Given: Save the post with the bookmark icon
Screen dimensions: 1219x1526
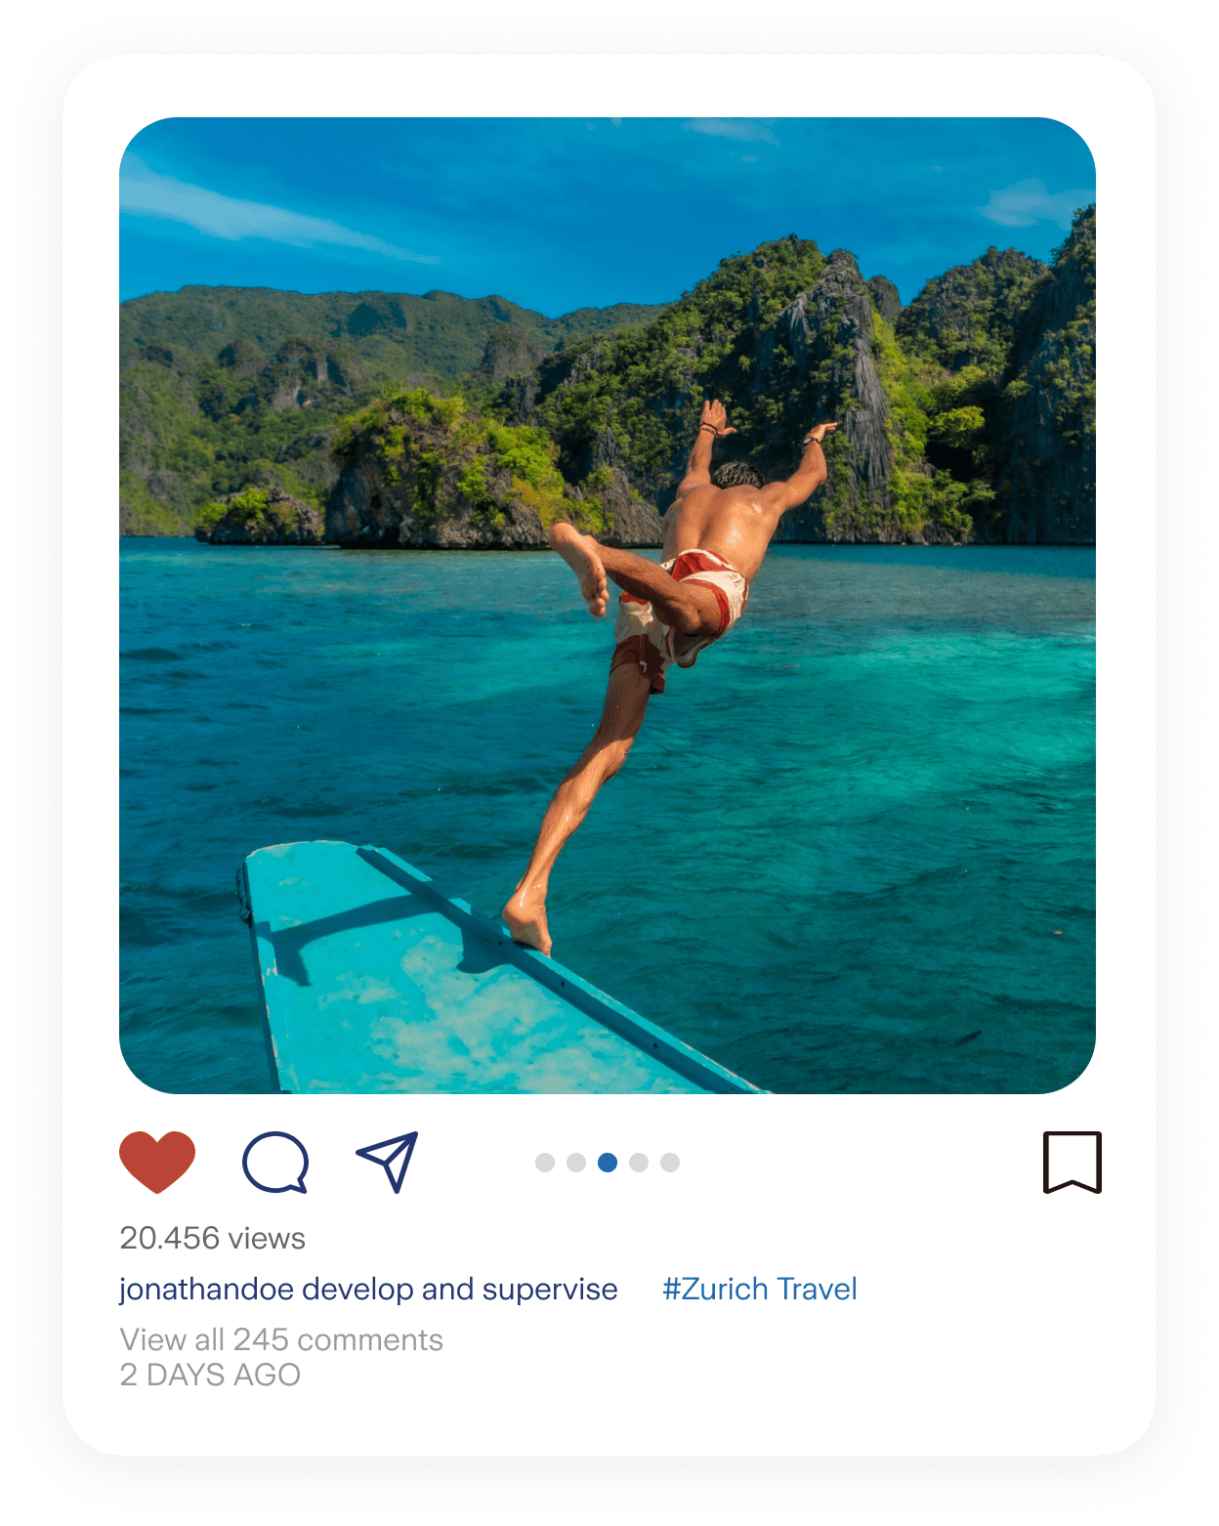Looking at the screenshot, I should tap(1072, 1162).
